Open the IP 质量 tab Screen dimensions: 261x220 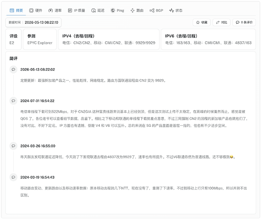(x=76, y=11)
